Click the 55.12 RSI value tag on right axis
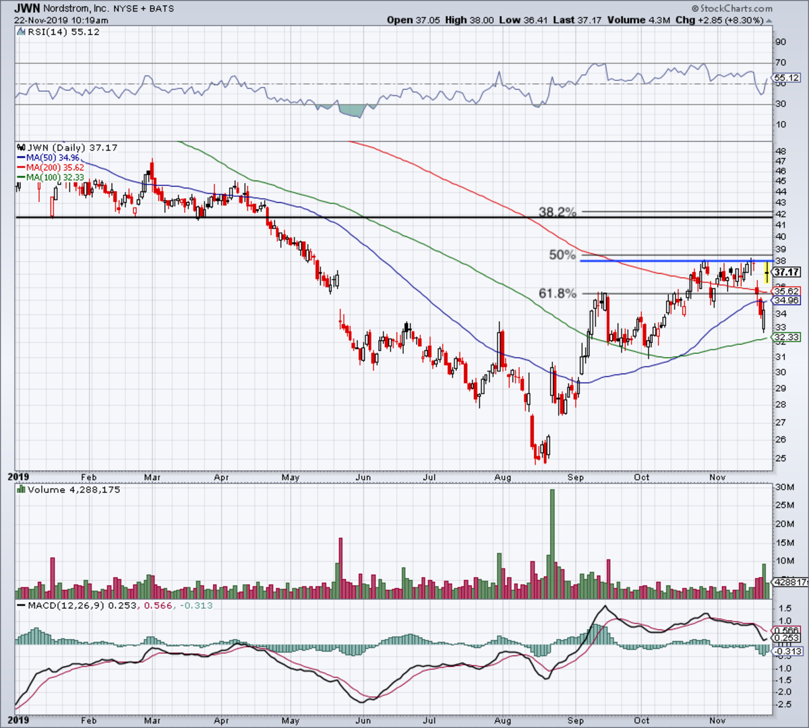The image size is (809, 728). pyautogui.click(x=786, y=78)
